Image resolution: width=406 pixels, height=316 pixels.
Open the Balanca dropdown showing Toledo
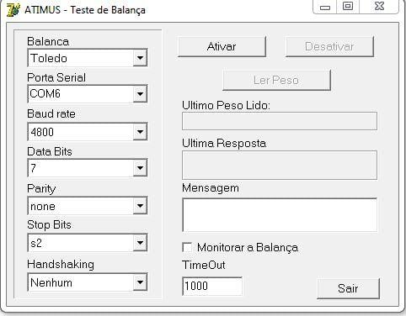[x=88, y=58]
